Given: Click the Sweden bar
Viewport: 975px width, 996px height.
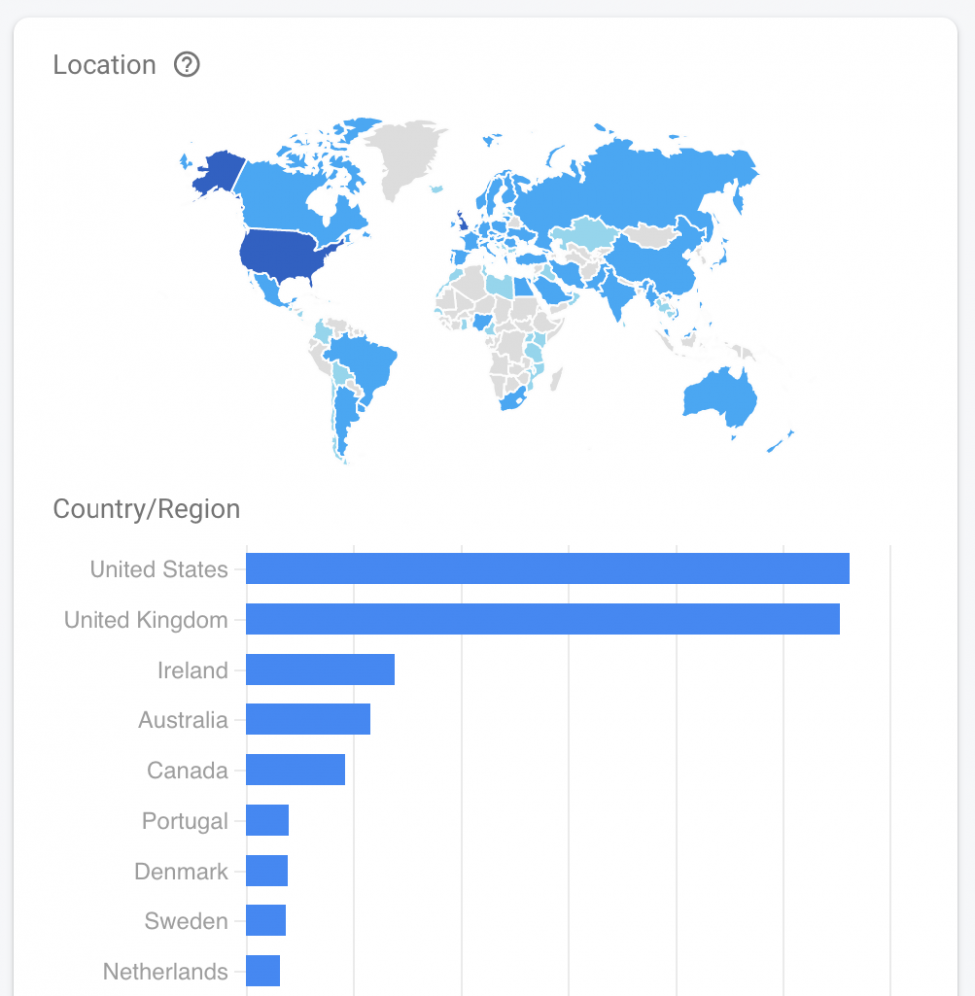Looking at the screenshot, I should point(266,920).
